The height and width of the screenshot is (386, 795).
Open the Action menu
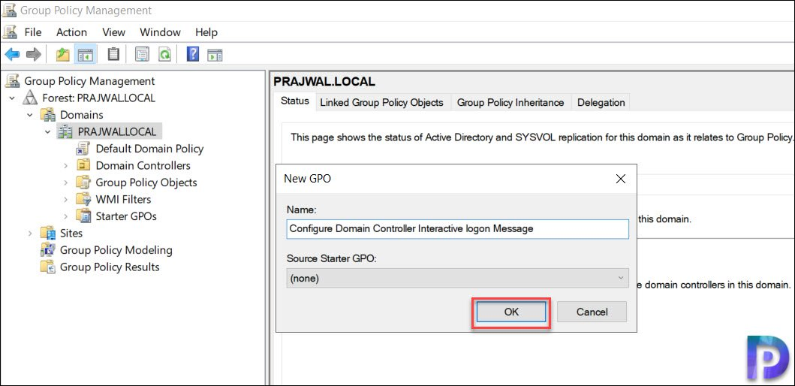tap(71, 32)
